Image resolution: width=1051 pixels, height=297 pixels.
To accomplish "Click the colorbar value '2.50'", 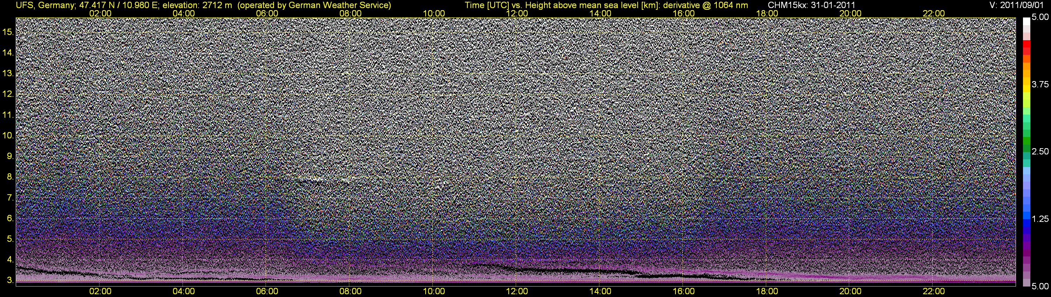I will tap(1040, 152).
